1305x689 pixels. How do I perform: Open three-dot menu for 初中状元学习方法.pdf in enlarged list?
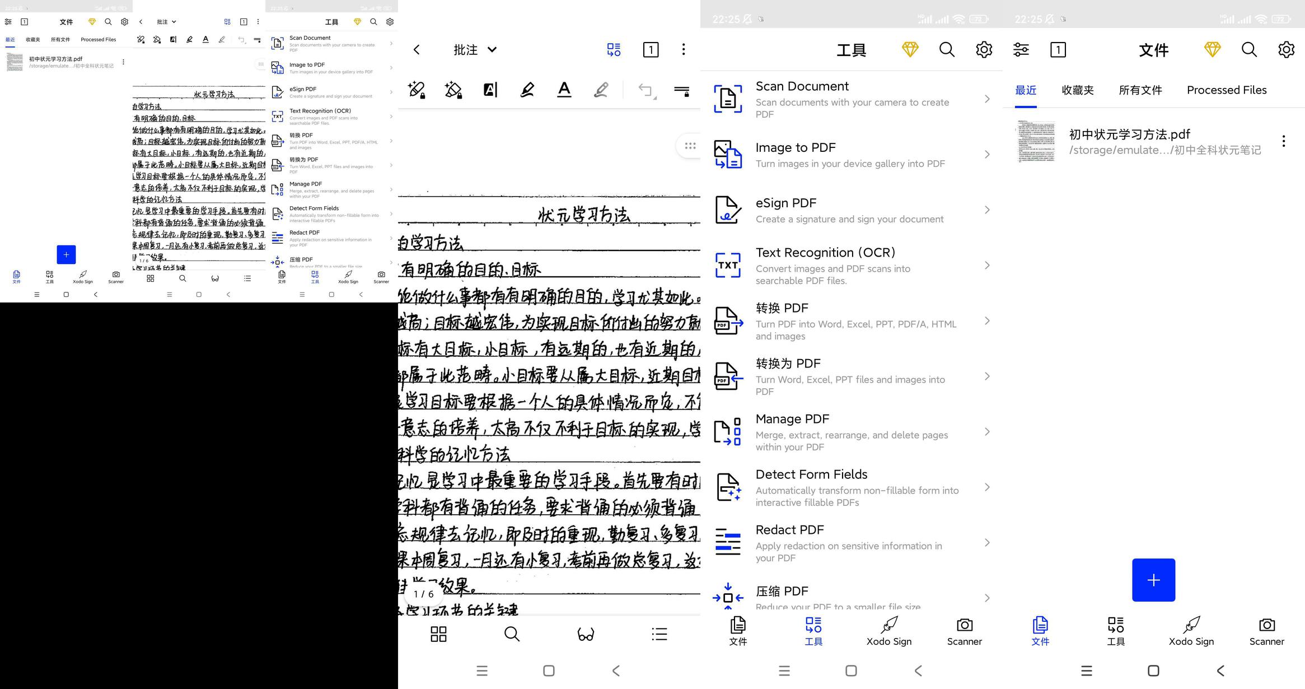tap(1283, 141)
